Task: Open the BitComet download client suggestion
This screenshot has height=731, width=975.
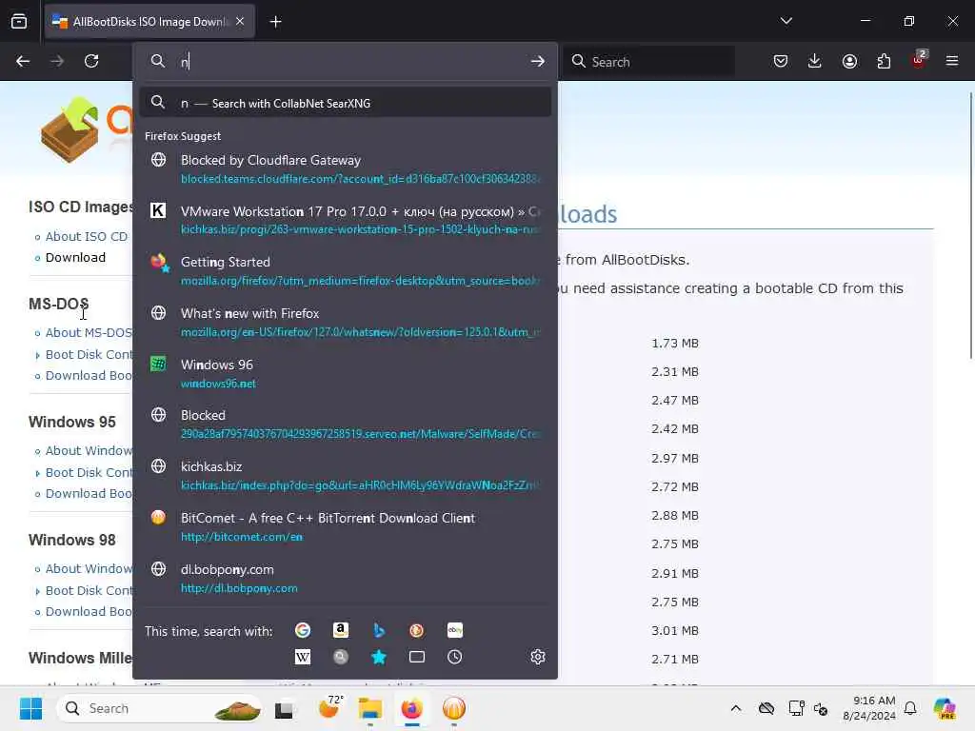Action: (345, 527)
